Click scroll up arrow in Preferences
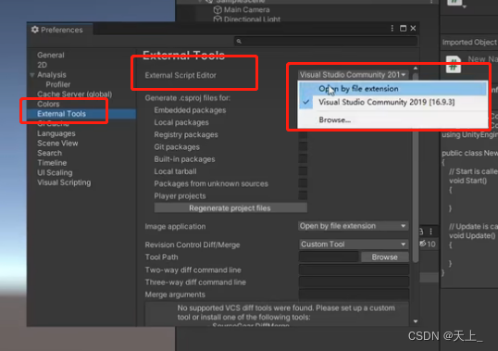This screenshot has width=498, height=351. (x=416, y=69)
